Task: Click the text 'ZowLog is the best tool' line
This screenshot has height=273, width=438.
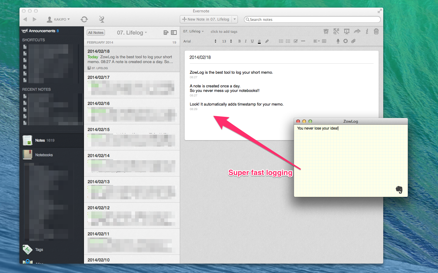Action: point(231,72)
